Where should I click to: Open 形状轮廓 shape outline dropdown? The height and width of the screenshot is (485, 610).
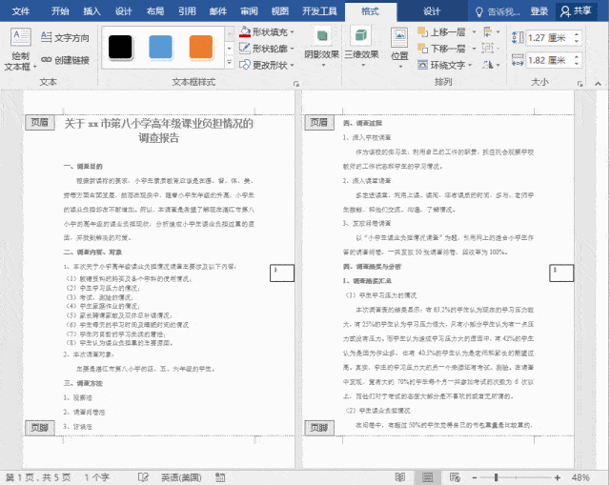point(267,49)
